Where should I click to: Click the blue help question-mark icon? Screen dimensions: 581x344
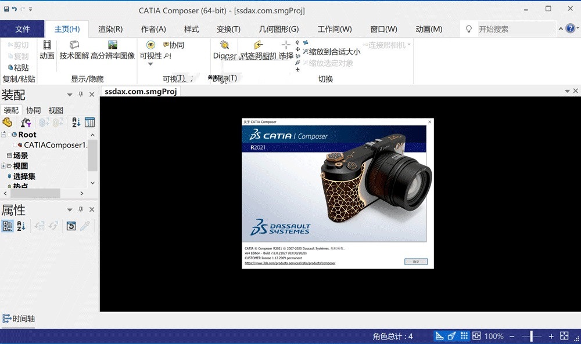click(571, 28)
